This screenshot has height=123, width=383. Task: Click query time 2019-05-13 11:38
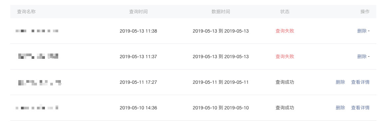[x=138, y=31]
